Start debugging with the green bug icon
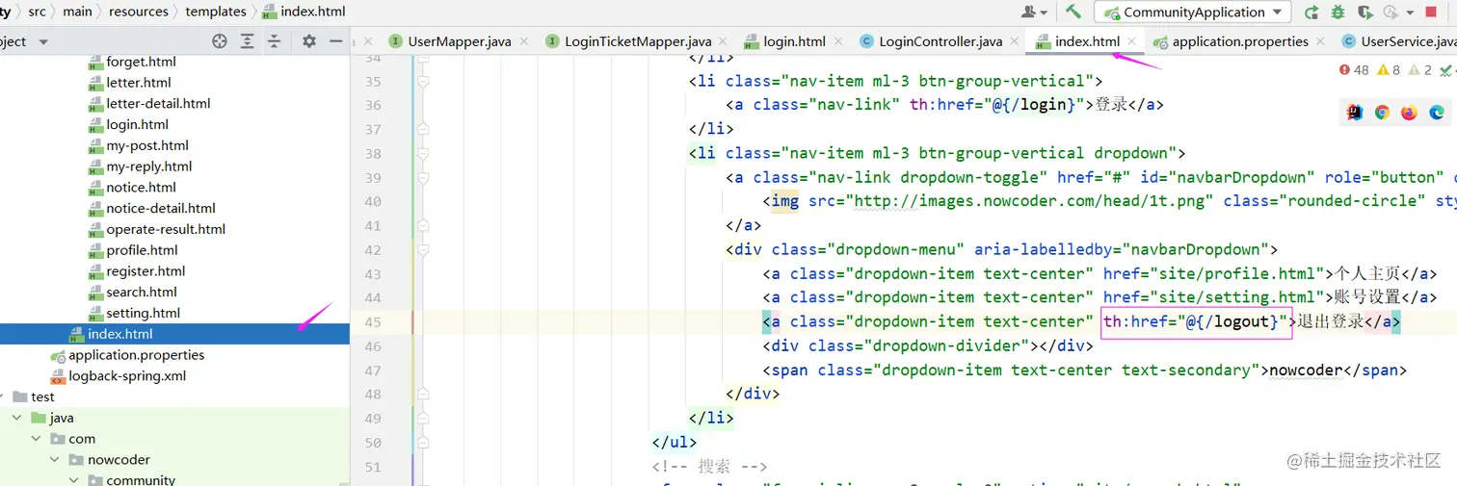Screen dimensions: 1457x486 pos(1338,13)
